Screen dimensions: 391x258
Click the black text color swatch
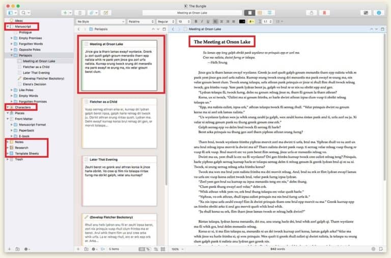(242, 22)
